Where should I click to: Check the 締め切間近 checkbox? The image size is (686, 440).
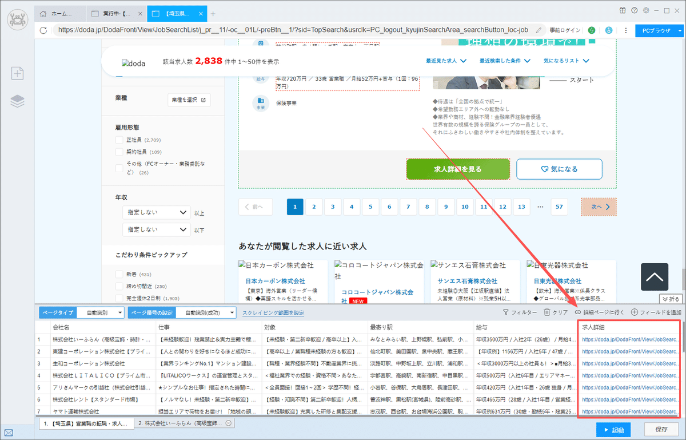pos(119,286)
